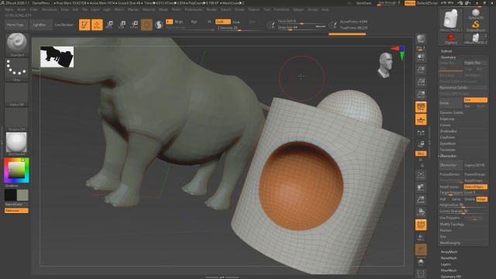Toggle the Persp perspective button

pos(421,107)
